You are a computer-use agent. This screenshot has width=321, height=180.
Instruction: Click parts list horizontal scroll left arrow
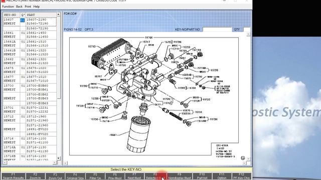click(5, 162)
